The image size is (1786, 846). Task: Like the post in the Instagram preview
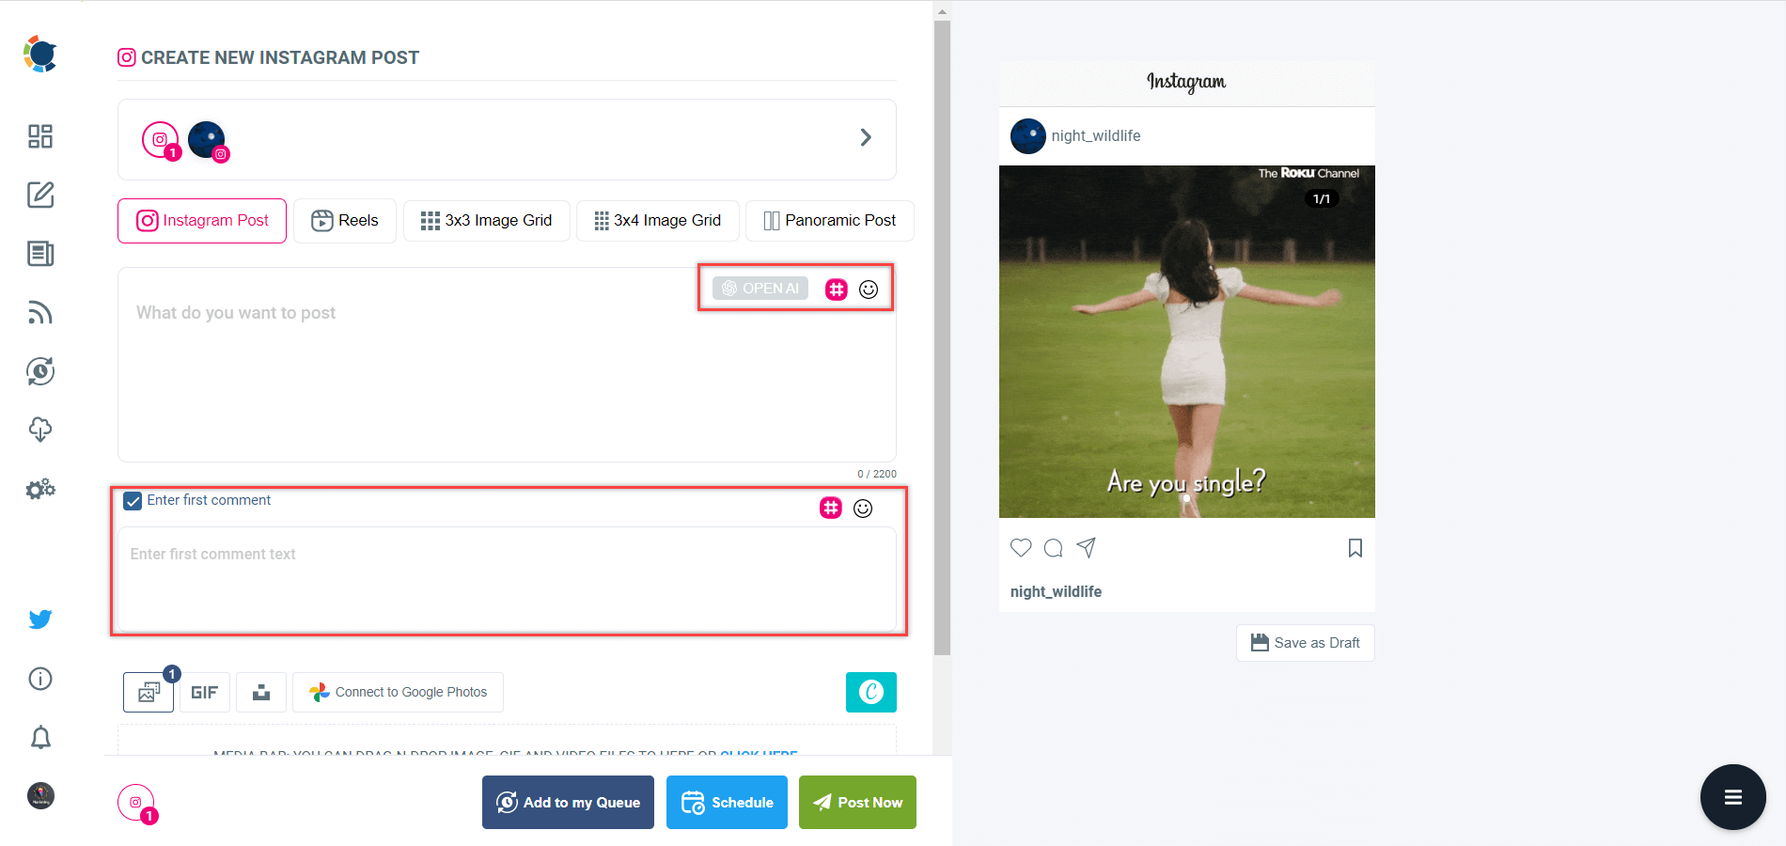(1020, 547)
